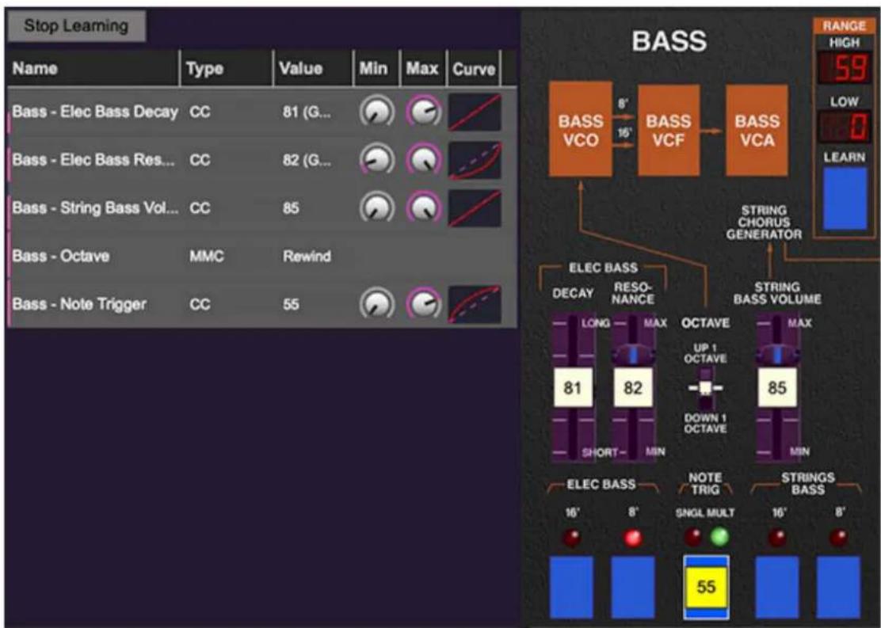This screenshot has height=628, width=881.
Task: Click the SNGL LED indicator
Action: tap(692, 537)
